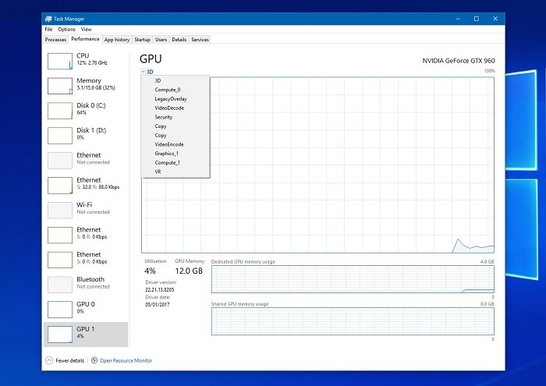Open Disk 0 (C:) performance view
The image size is (546, 386).
tap(86, 111)
